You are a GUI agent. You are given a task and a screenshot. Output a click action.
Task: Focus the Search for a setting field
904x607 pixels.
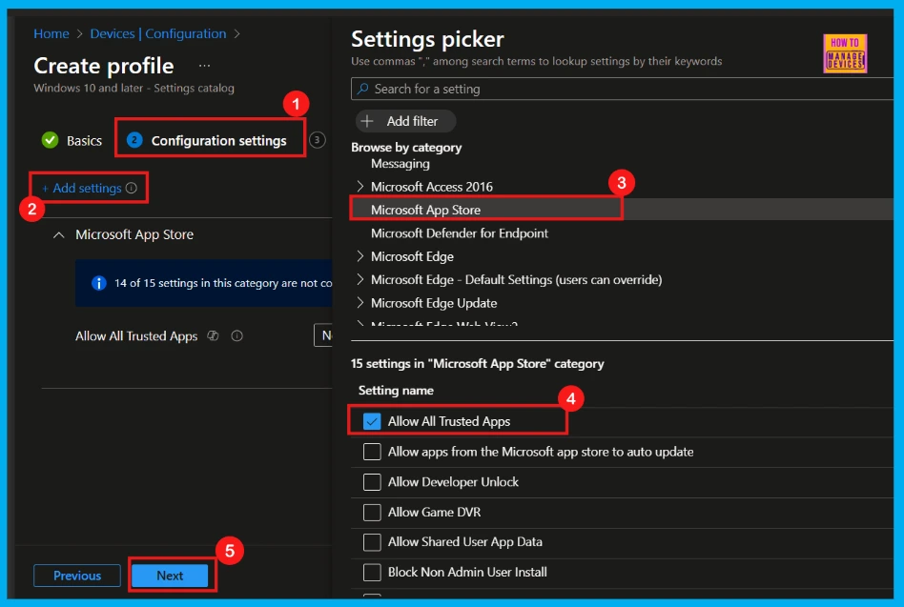pos(622,89)
